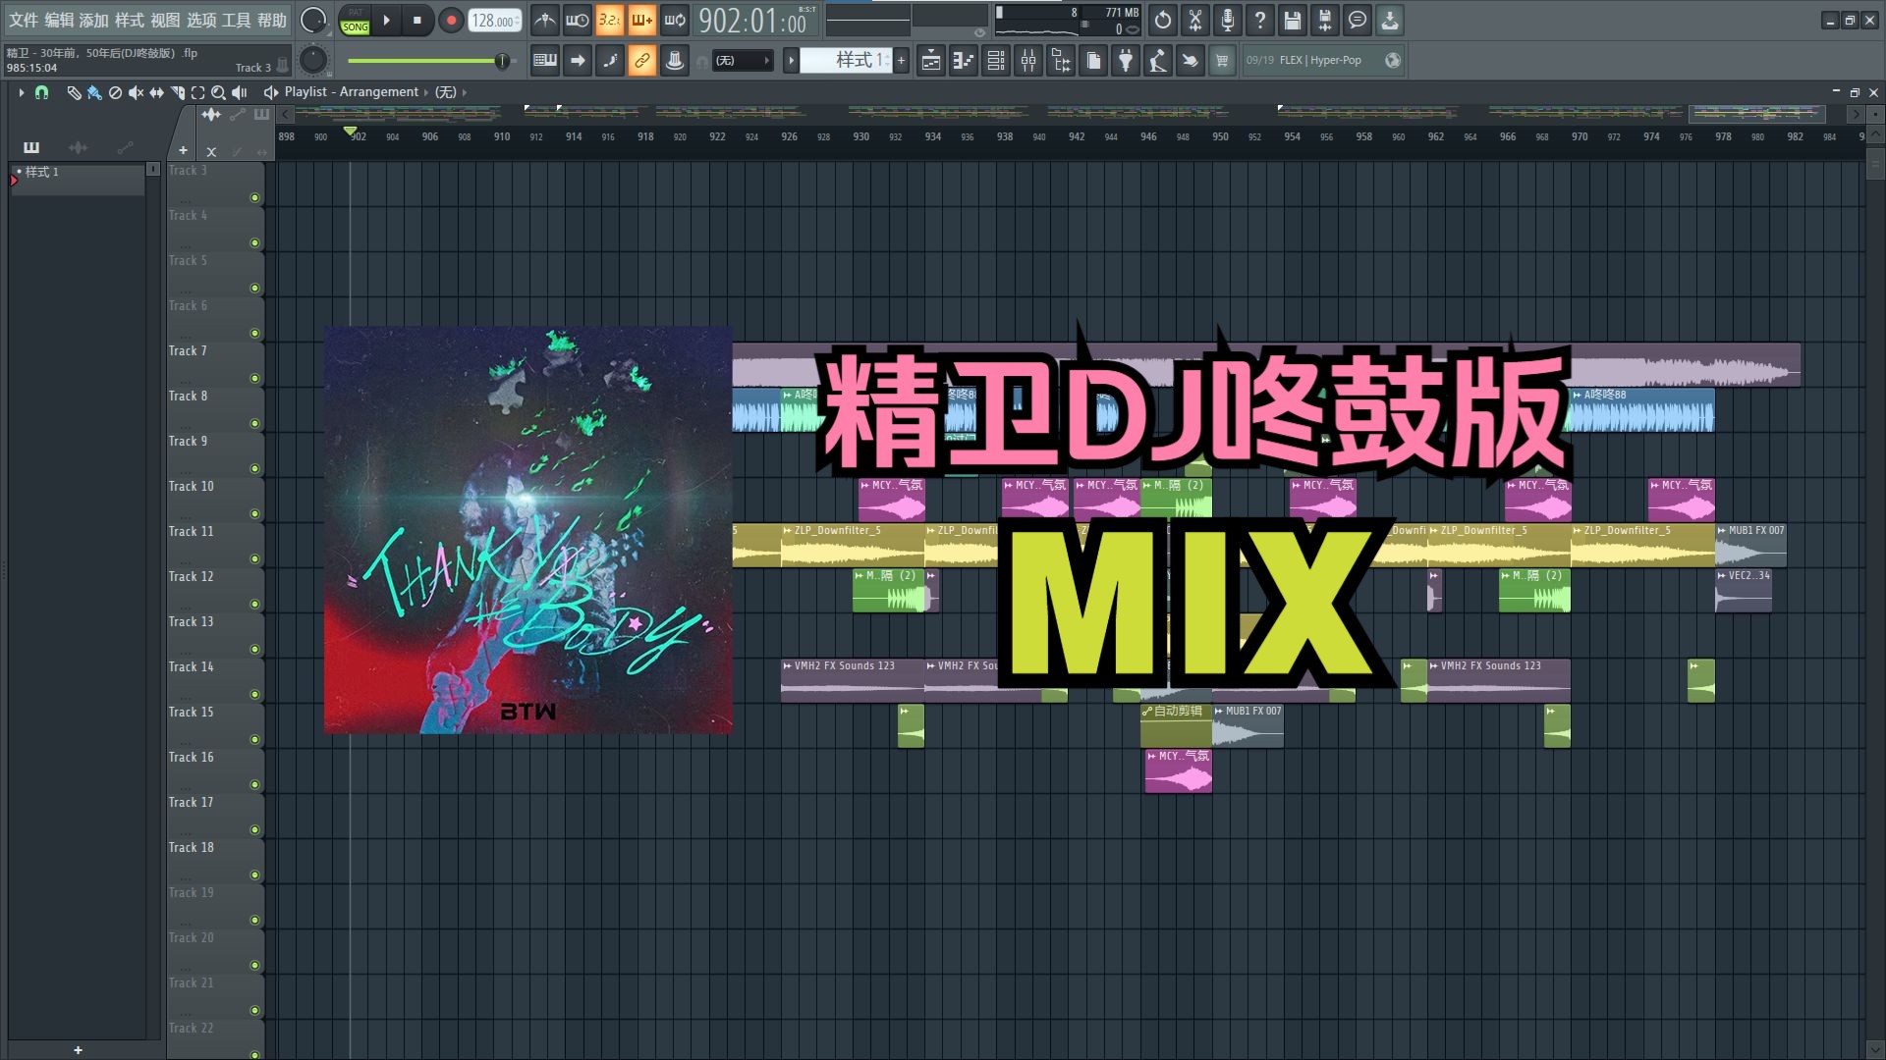Open the 添加 menu
This screenshot has height=1060, width=1886.
pyautogui.click(x=93, y=20)
